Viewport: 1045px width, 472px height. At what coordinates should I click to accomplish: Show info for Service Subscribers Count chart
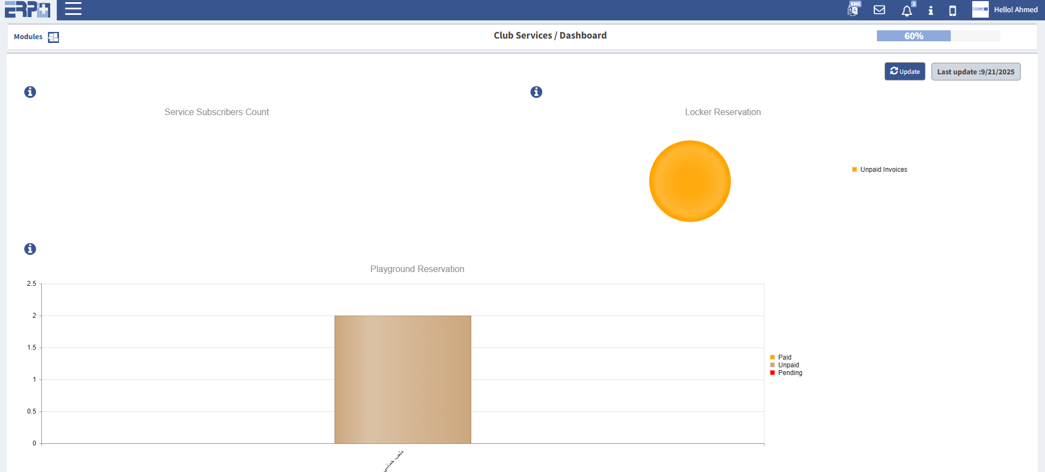click(30, 92)
